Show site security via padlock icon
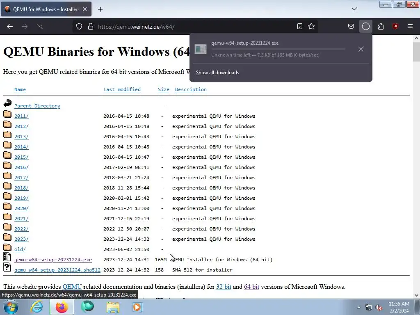The image size is (420, 315). point(91,26)
